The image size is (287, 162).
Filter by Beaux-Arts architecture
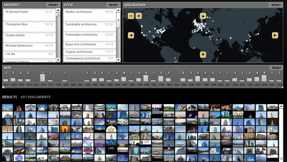[80, 44]
